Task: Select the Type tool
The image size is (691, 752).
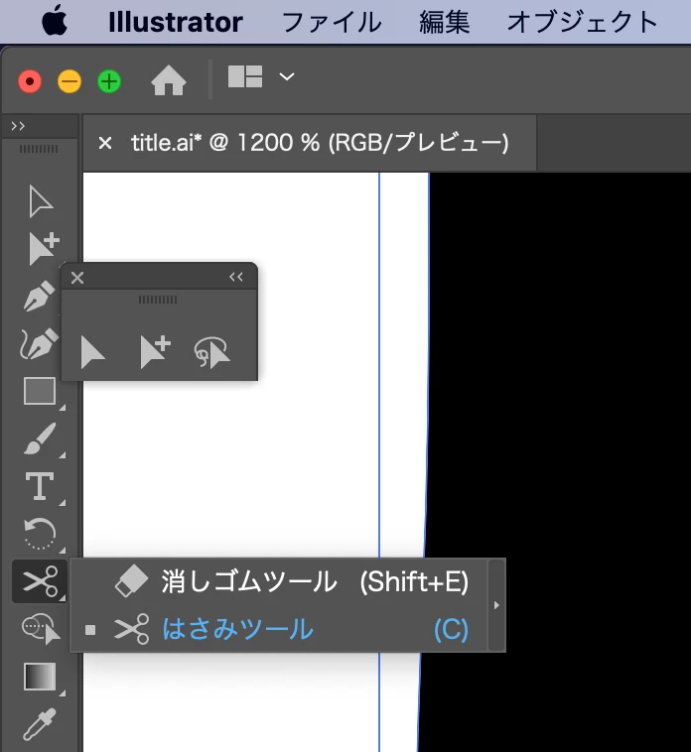Action: [40, 486]
